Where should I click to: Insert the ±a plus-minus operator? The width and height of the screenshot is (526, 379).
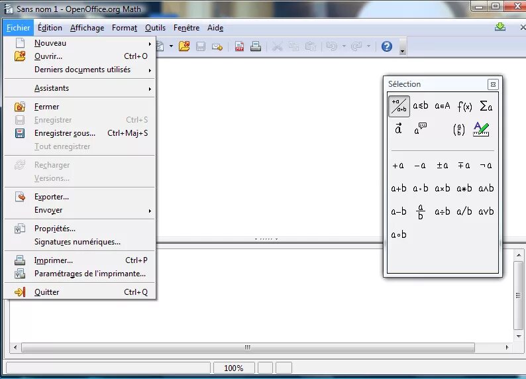[x=442, y=166]
